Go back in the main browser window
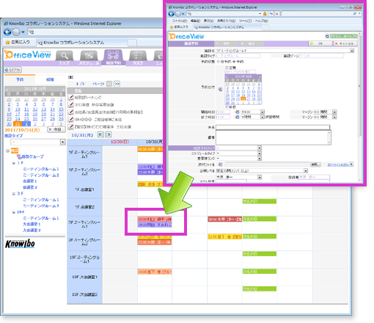Screen dimensions: 374x323 [x=7, y=32]
